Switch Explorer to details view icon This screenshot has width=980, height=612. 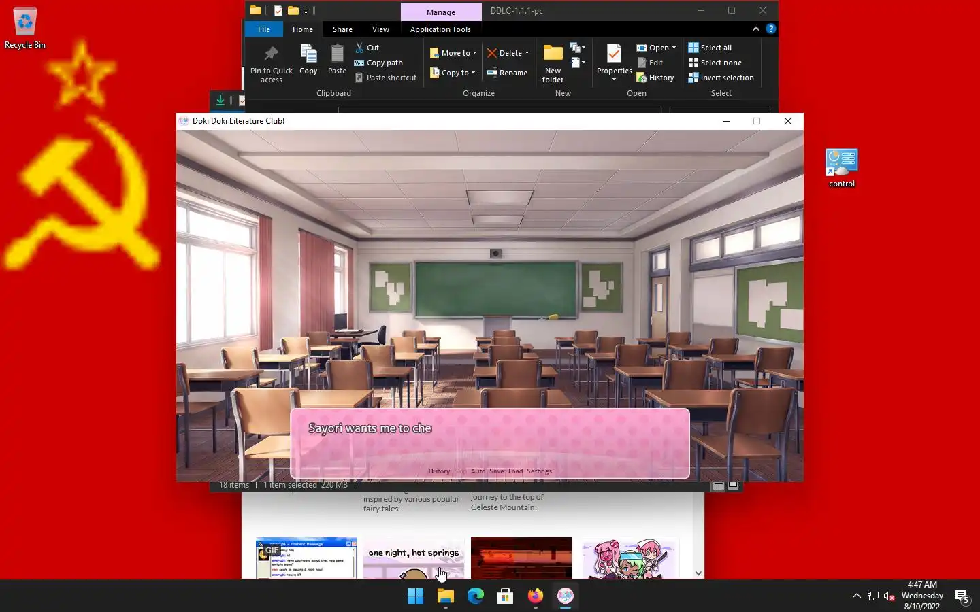pyautogui.click(x=718, y=486)
